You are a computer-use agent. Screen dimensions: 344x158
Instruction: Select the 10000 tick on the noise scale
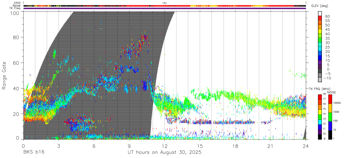coord(337,103)
